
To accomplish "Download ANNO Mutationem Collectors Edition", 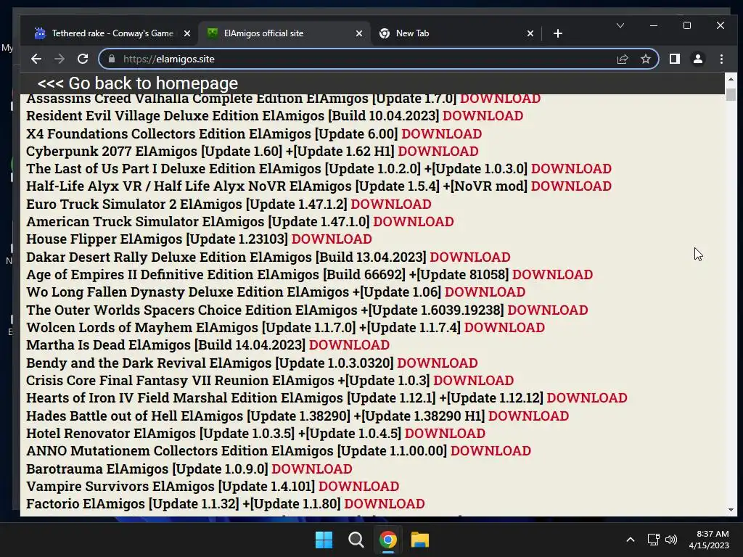I will click(491, 451).
